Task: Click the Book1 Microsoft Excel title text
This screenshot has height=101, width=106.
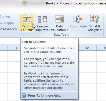Action: click(76, 3)
